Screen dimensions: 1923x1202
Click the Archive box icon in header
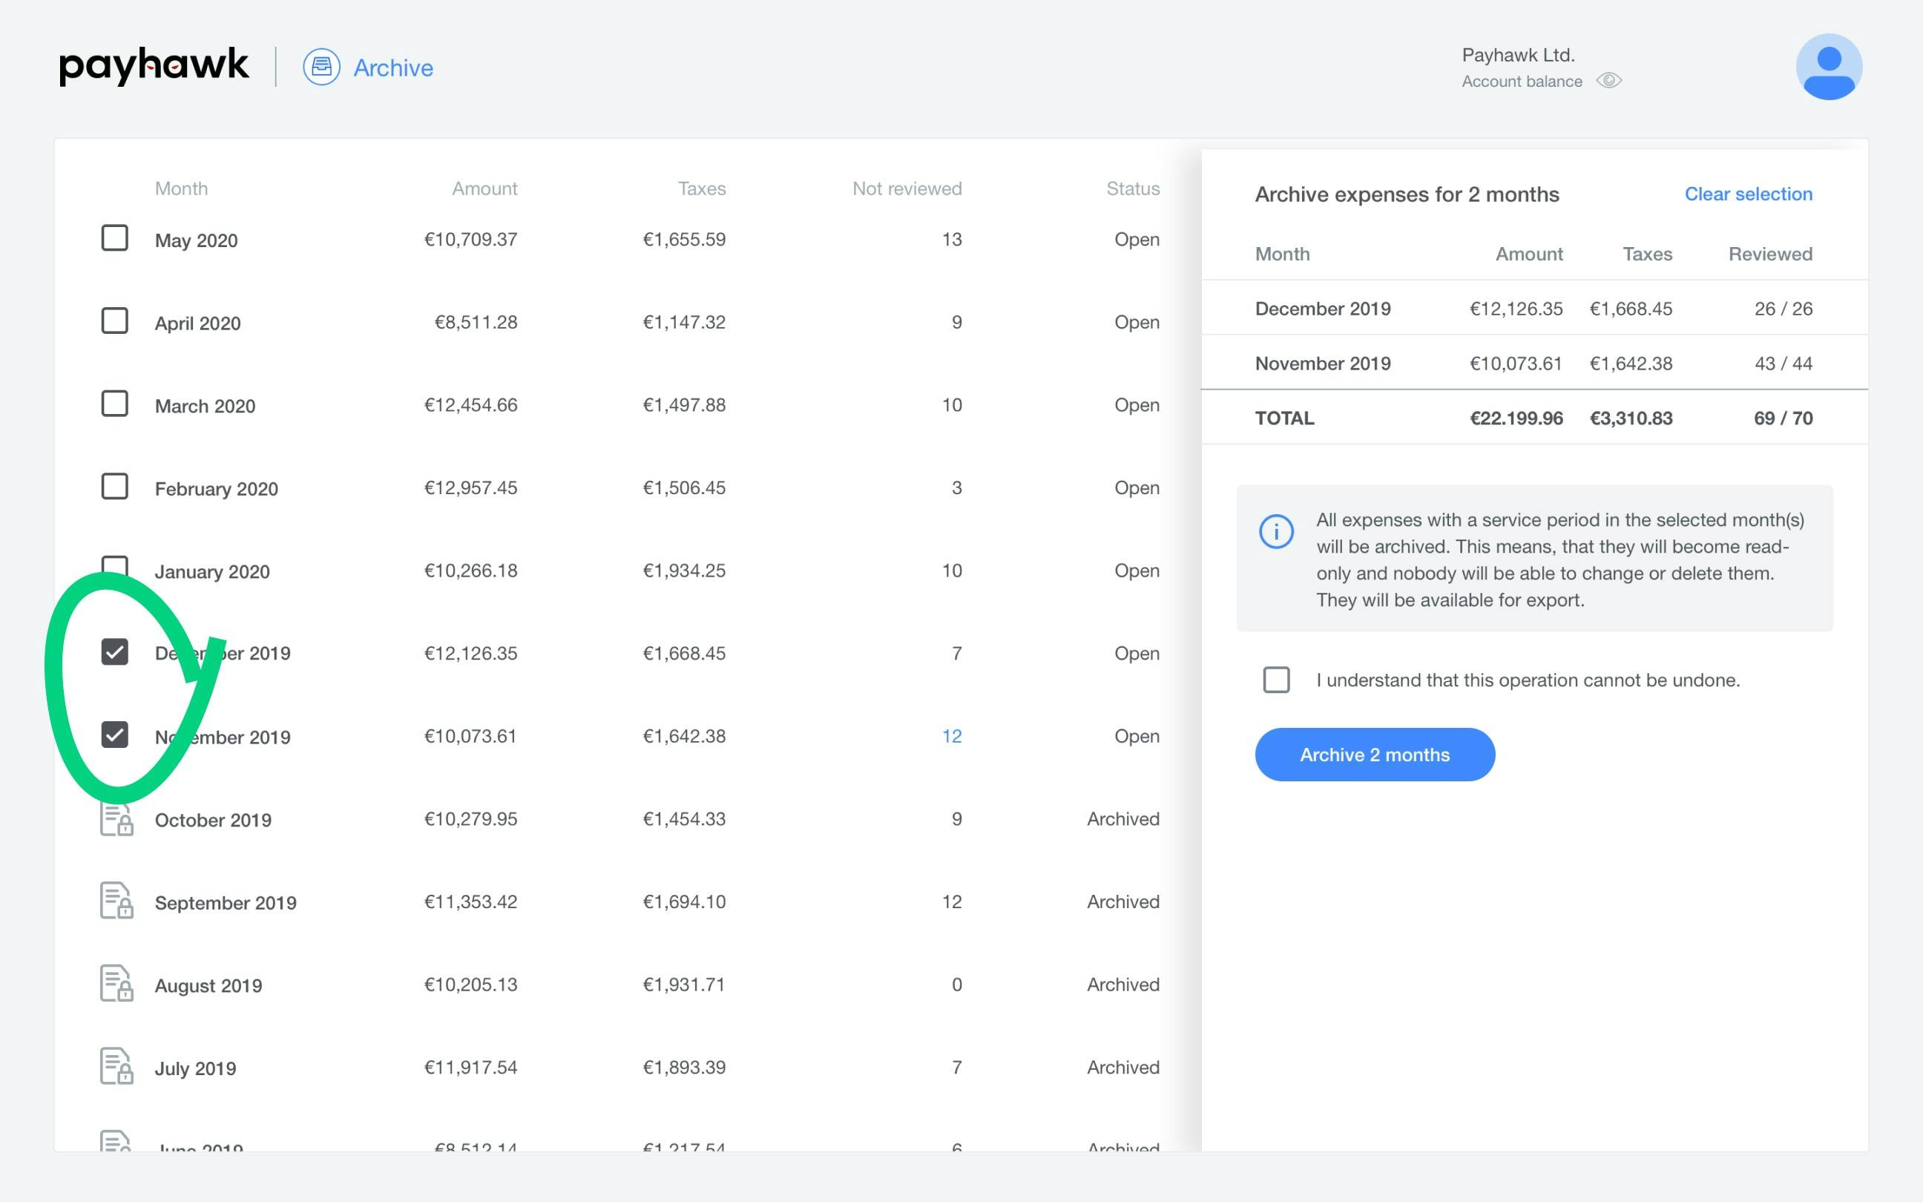pyautogui.click(x=321, y=68)
